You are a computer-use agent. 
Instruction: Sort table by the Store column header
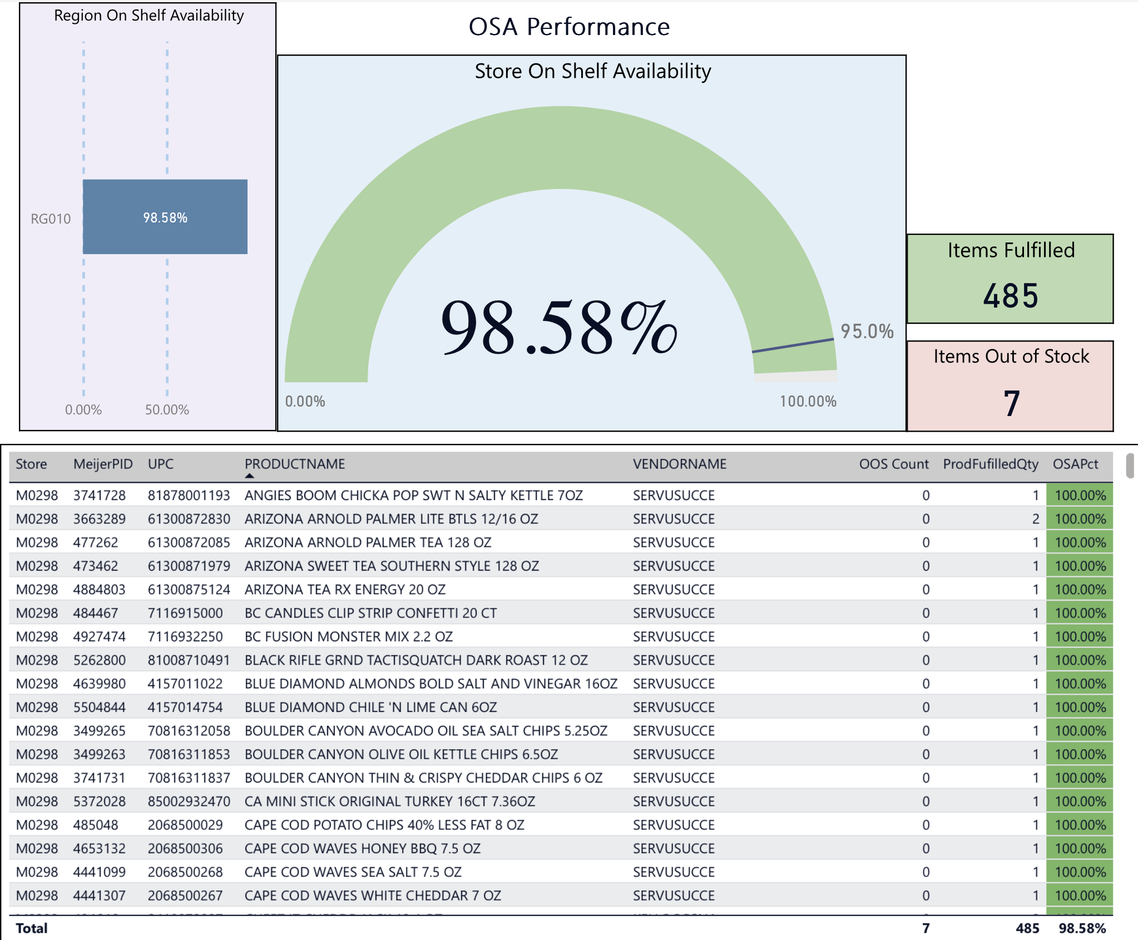pyautogui.click(x=31, y=464)
